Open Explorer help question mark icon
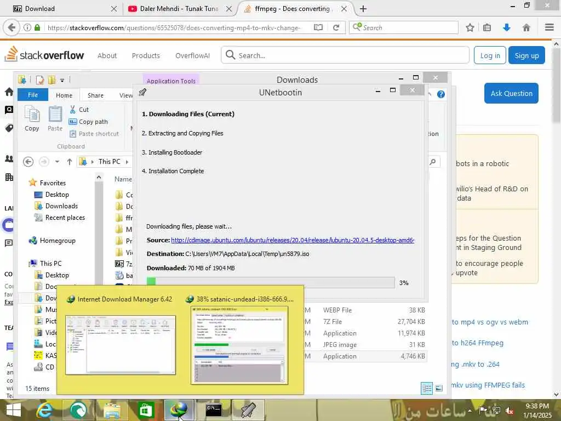561x421 pixels. coord(441,94)
